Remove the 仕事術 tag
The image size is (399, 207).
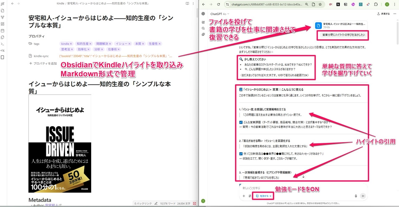point(119,49)
